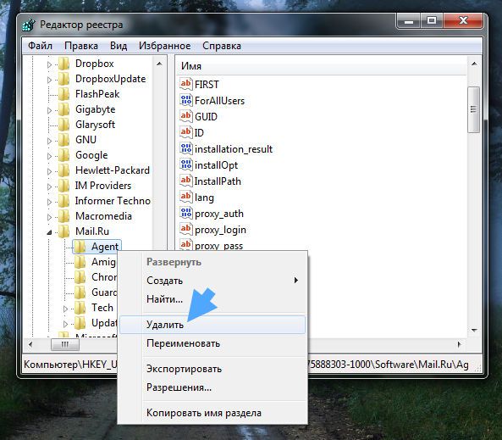Click the Google folder icon in tree
This screenshot has height=440, width=502.
point(63,155)
